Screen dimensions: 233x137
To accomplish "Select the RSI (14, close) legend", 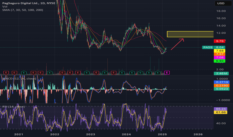I will (13, 107).
